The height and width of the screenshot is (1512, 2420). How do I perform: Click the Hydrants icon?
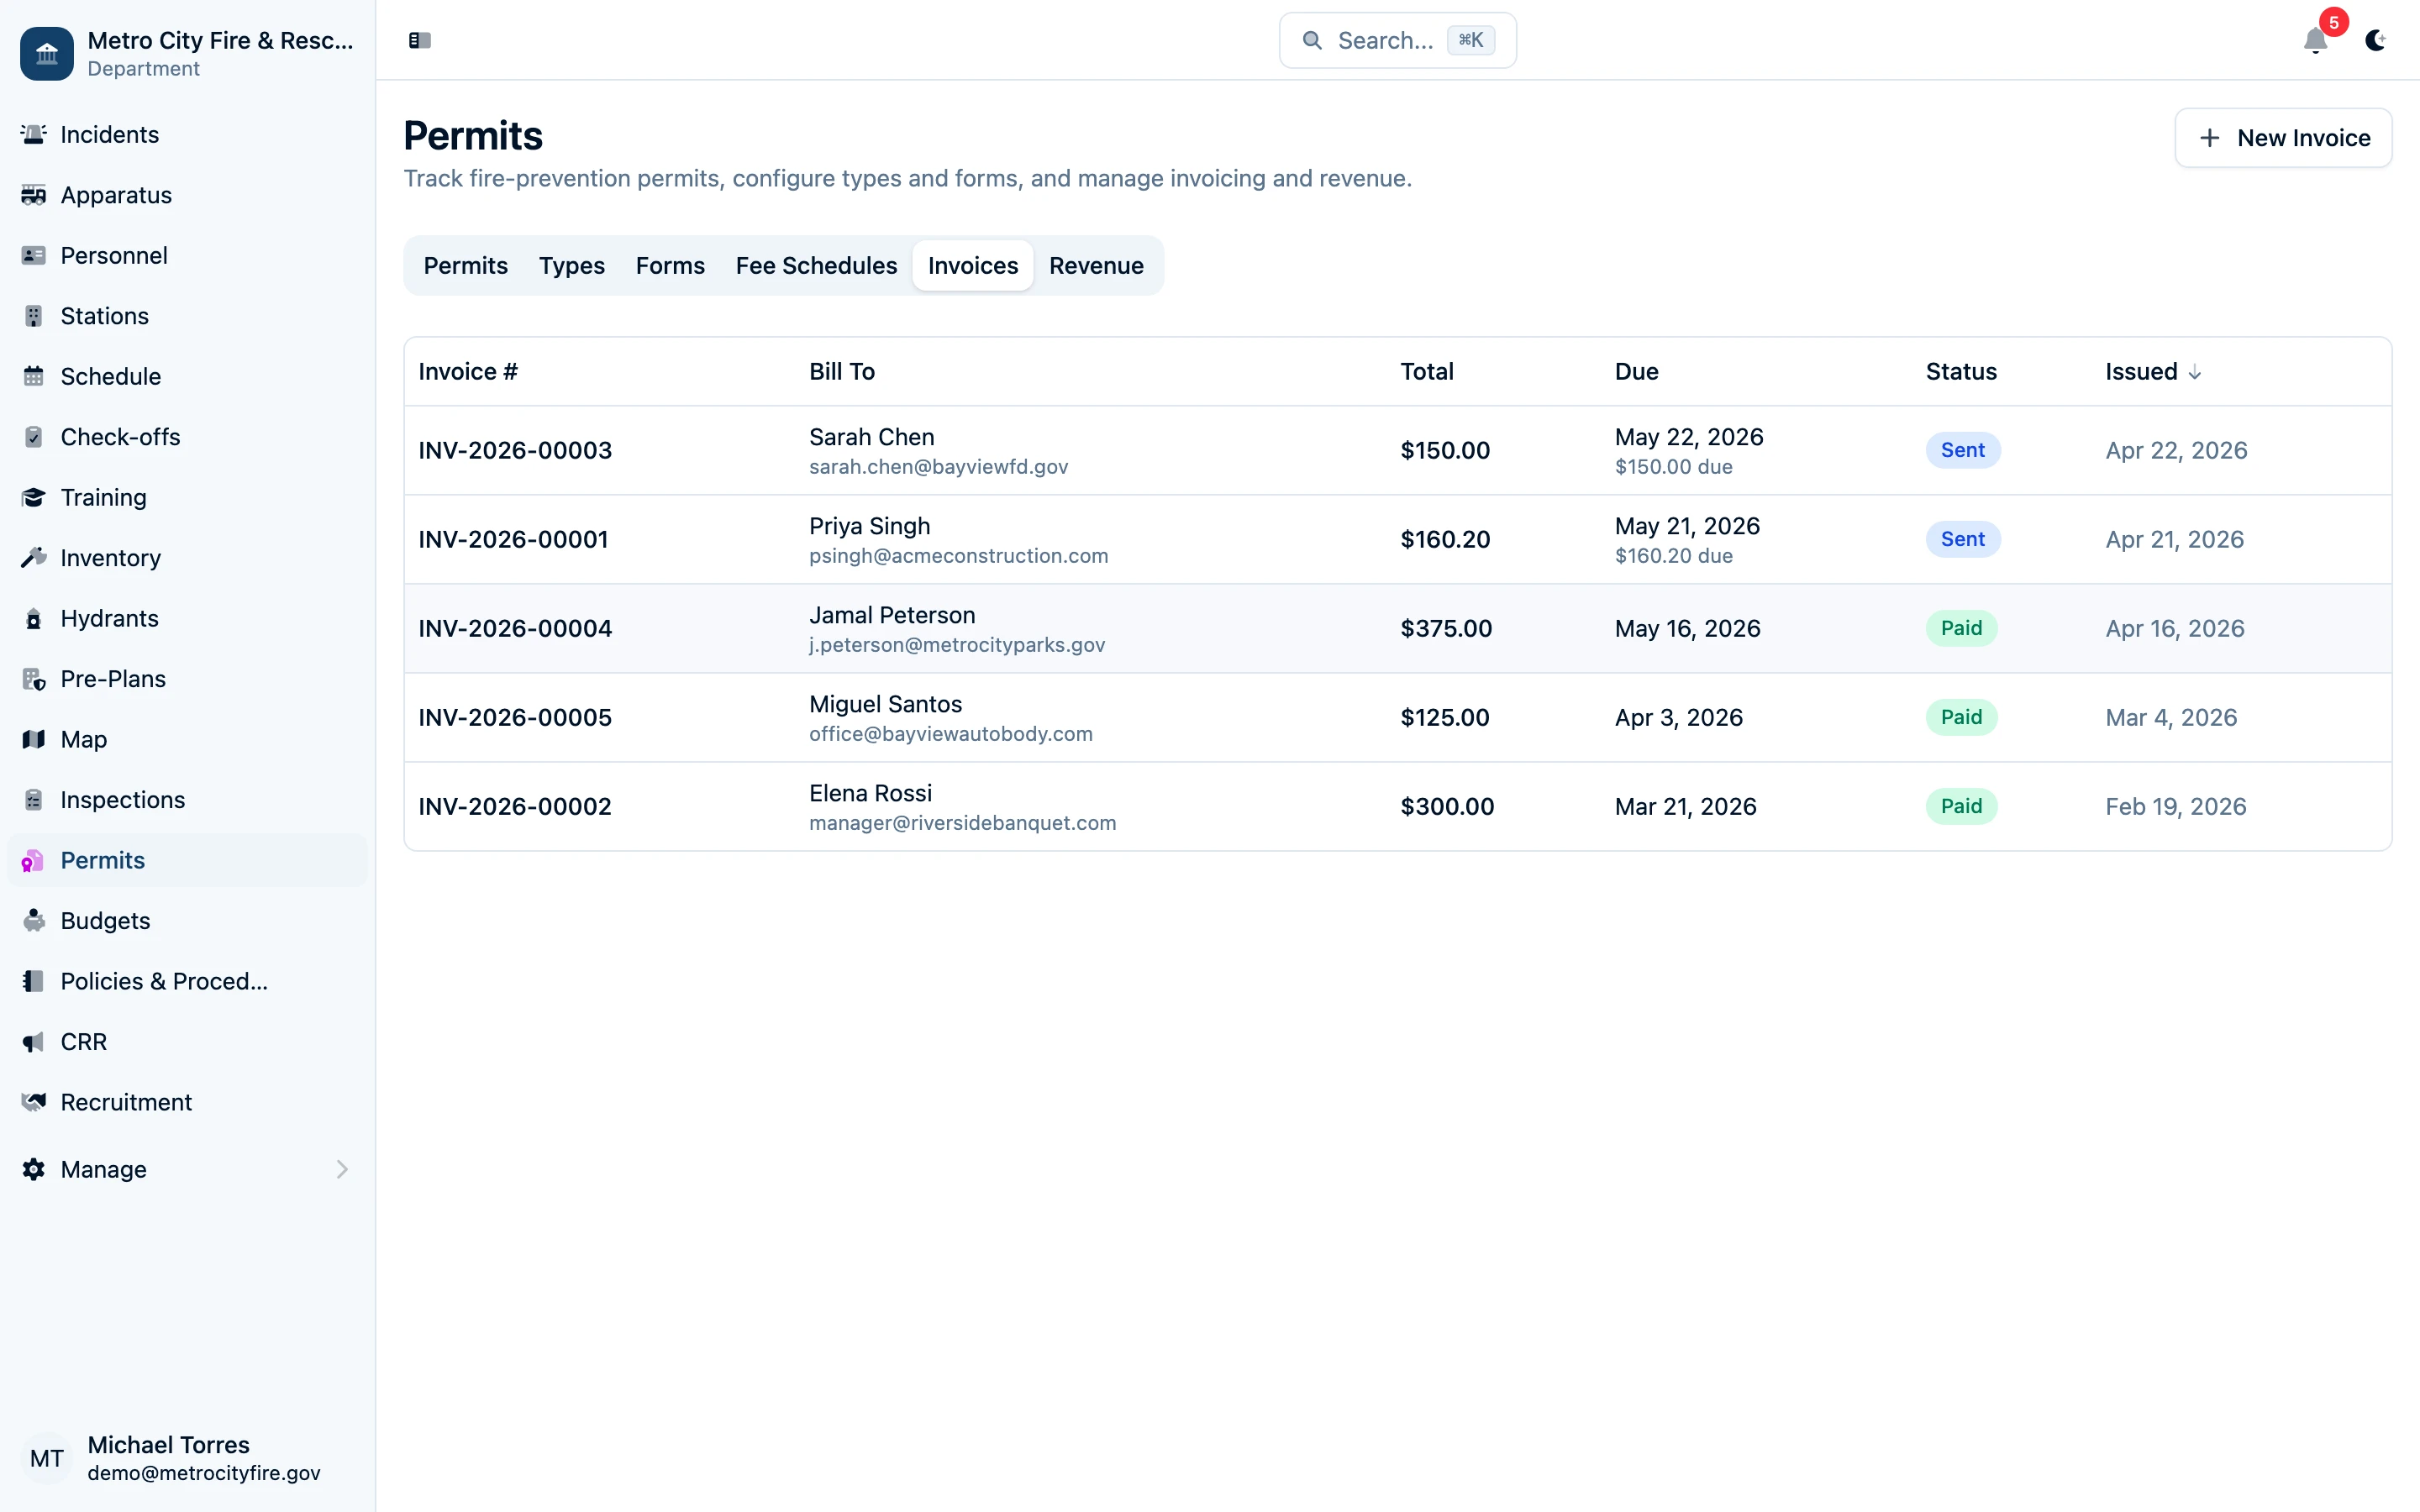[33, 618]
